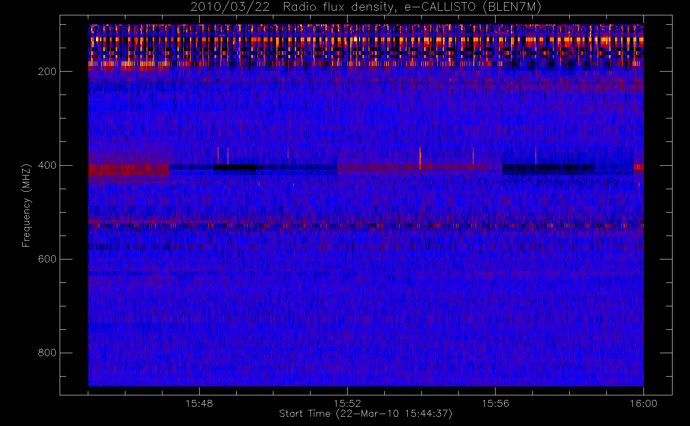Click the 400 frequency tick label
The height and width of the screenshot is (426, 690).
(47, 165)
